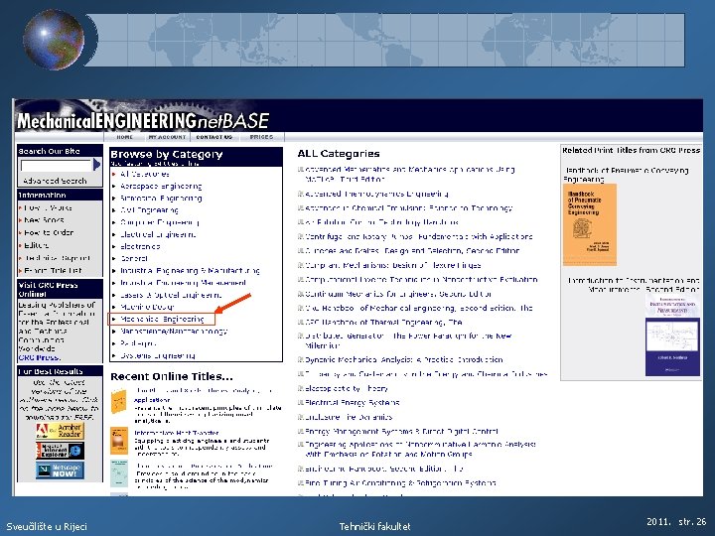
Task: Select the General category
Action: pos(134,258)
